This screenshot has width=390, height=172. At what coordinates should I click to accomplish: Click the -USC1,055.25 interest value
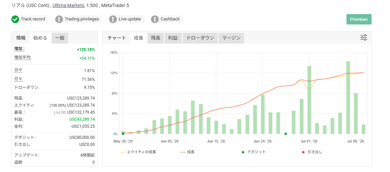83,126
